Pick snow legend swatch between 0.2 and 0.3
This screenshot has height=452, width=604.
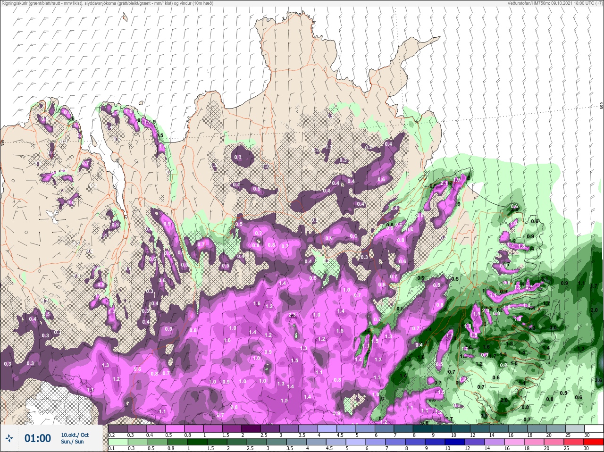click(118, 429)
